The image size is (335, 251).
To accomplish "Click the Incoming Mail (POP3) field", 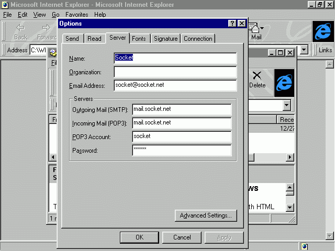I will [182, 123].
